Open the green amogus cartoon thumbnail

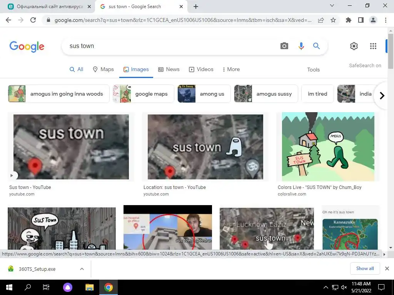328,147
